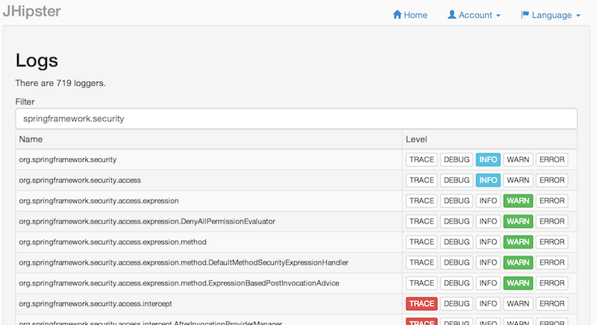The width and height of the screenshot is (597, 325).
Task: Go to the Home page link
Action: (x=415, y=15)
